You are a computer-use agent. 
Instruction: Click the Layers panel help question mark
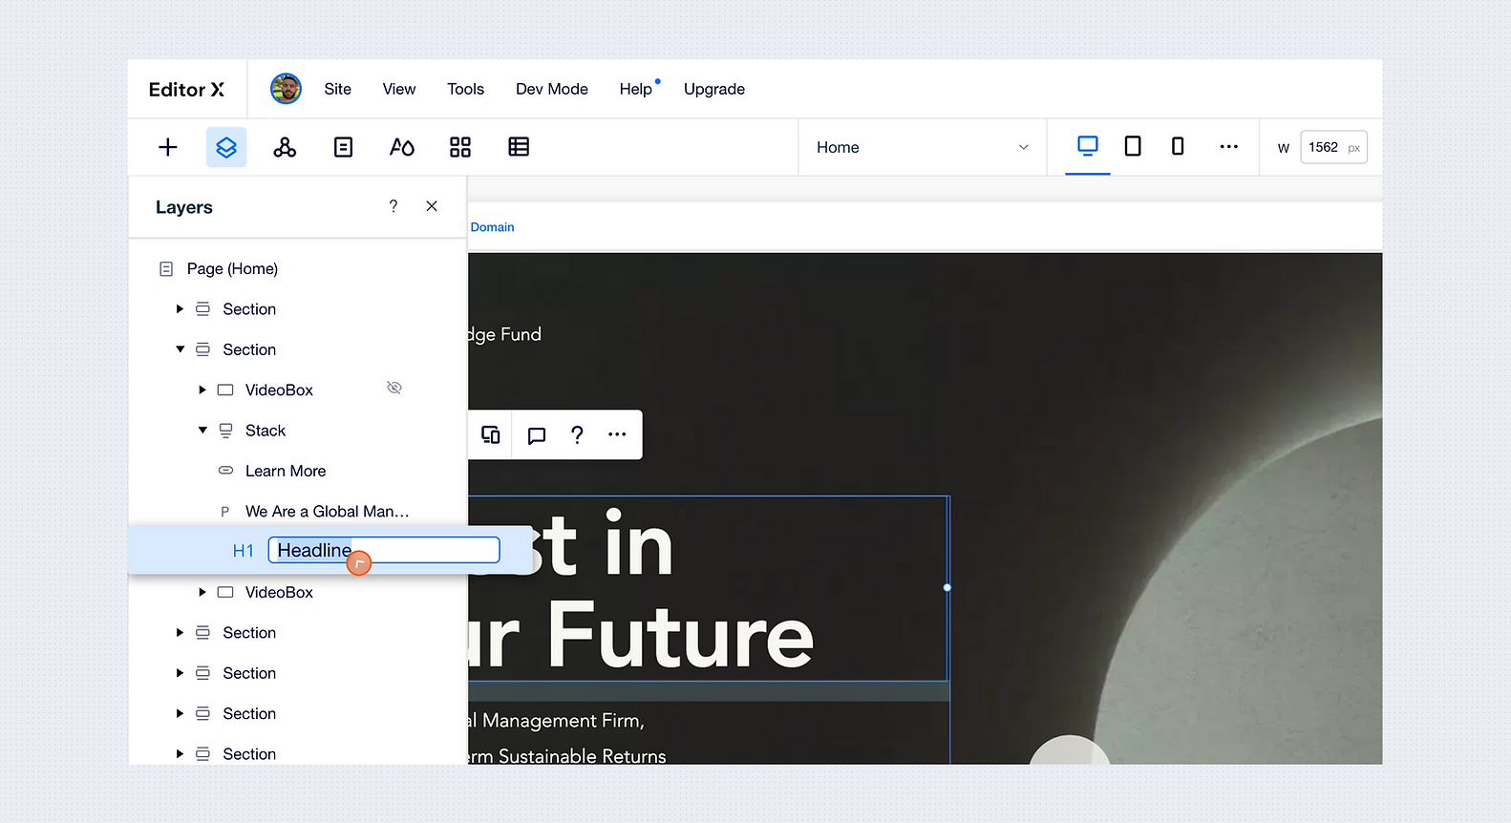tap(394, 206)
